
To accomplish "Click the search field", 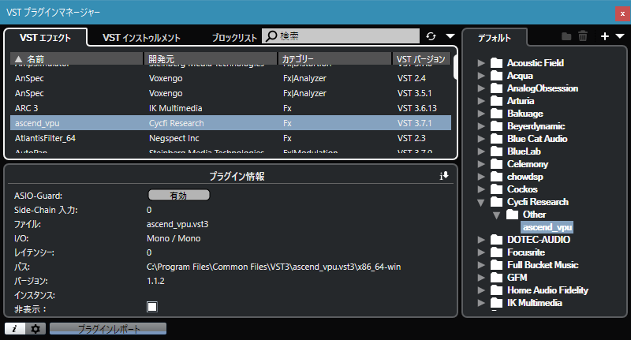I will pos(341,35).
